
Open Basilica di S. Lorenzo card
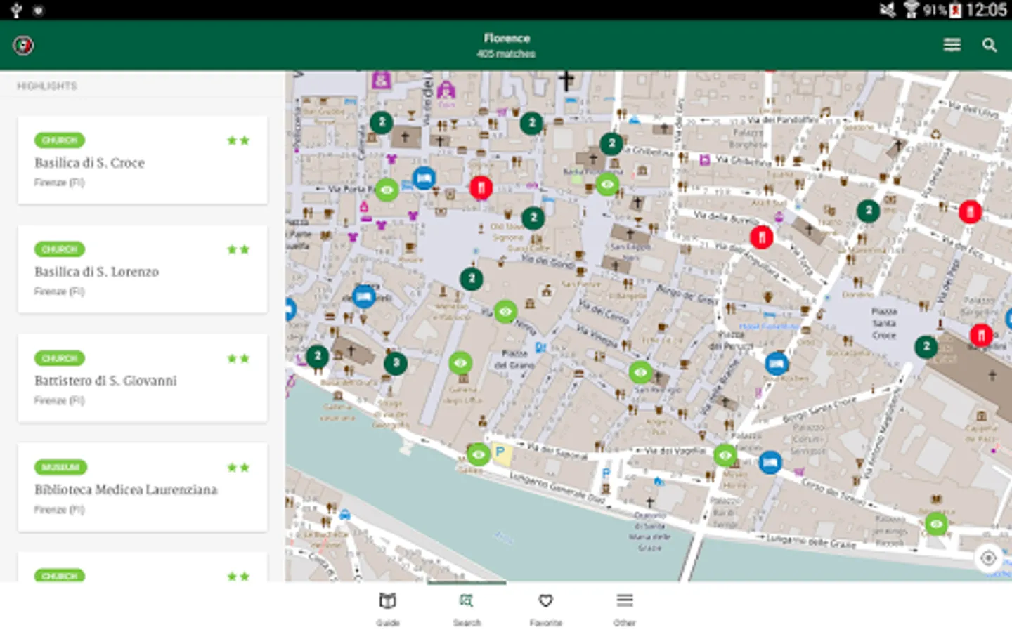click(143, 269)
